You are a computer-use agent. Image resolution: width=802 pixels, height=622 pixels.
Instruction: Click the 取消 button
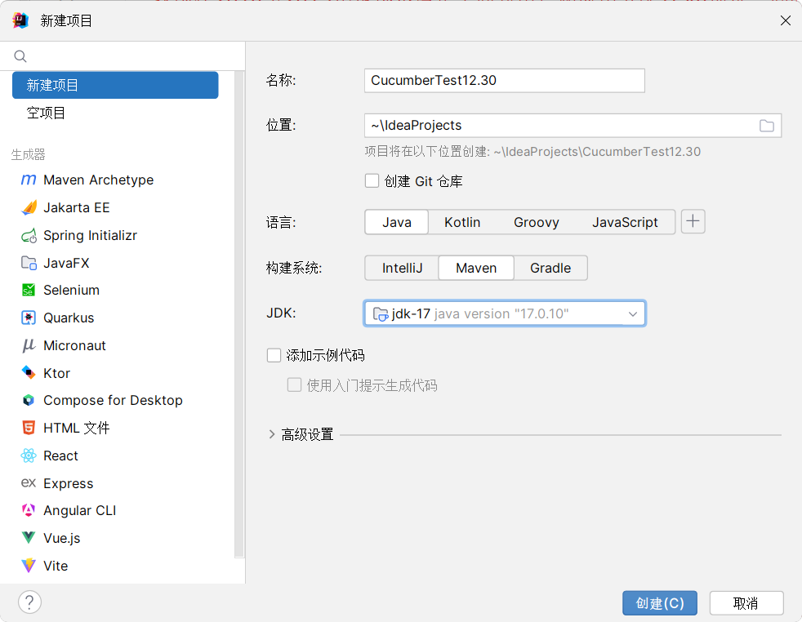tap(746, 603)
